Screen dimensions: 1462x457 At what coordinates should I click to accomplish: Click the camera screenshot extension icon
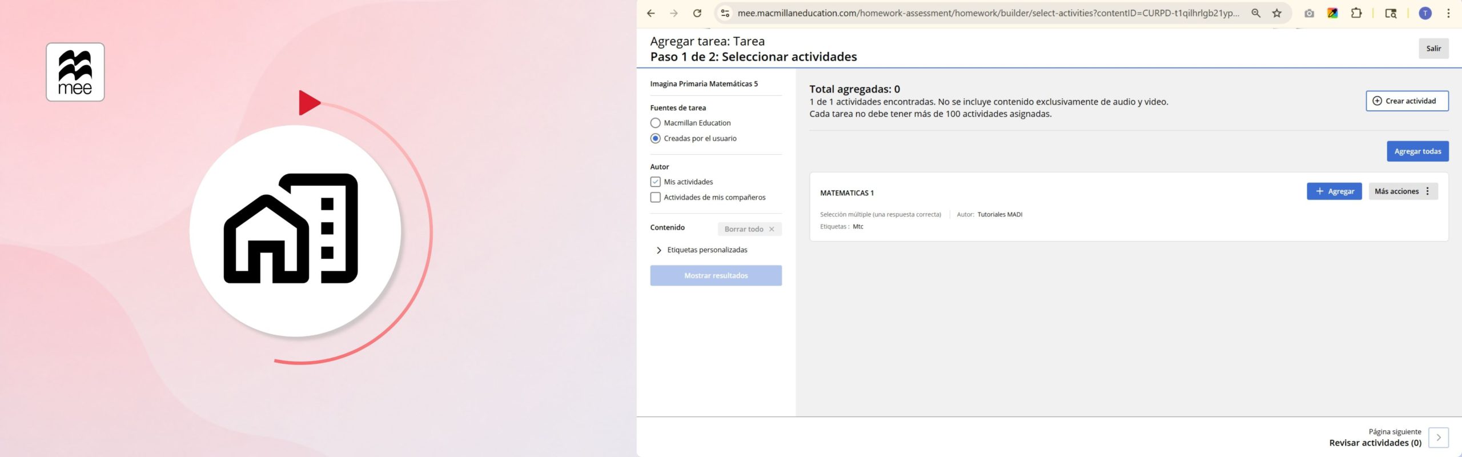(1309, 13)
